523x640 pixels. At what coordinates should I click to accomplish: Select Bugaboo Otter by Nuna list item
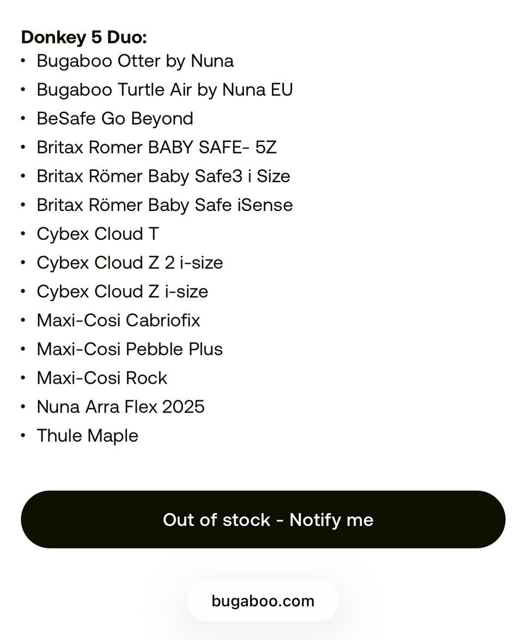pos(135,61)
